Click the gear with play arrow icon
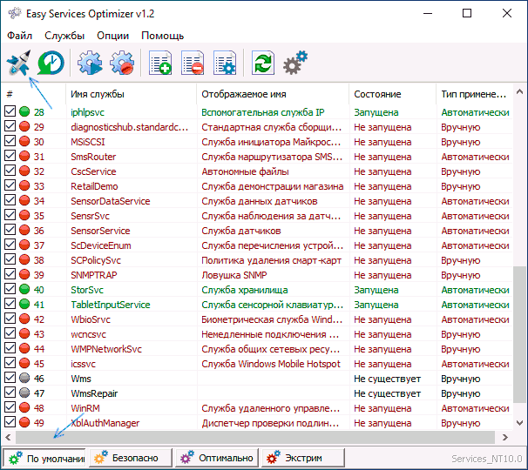 click(90, 63)
